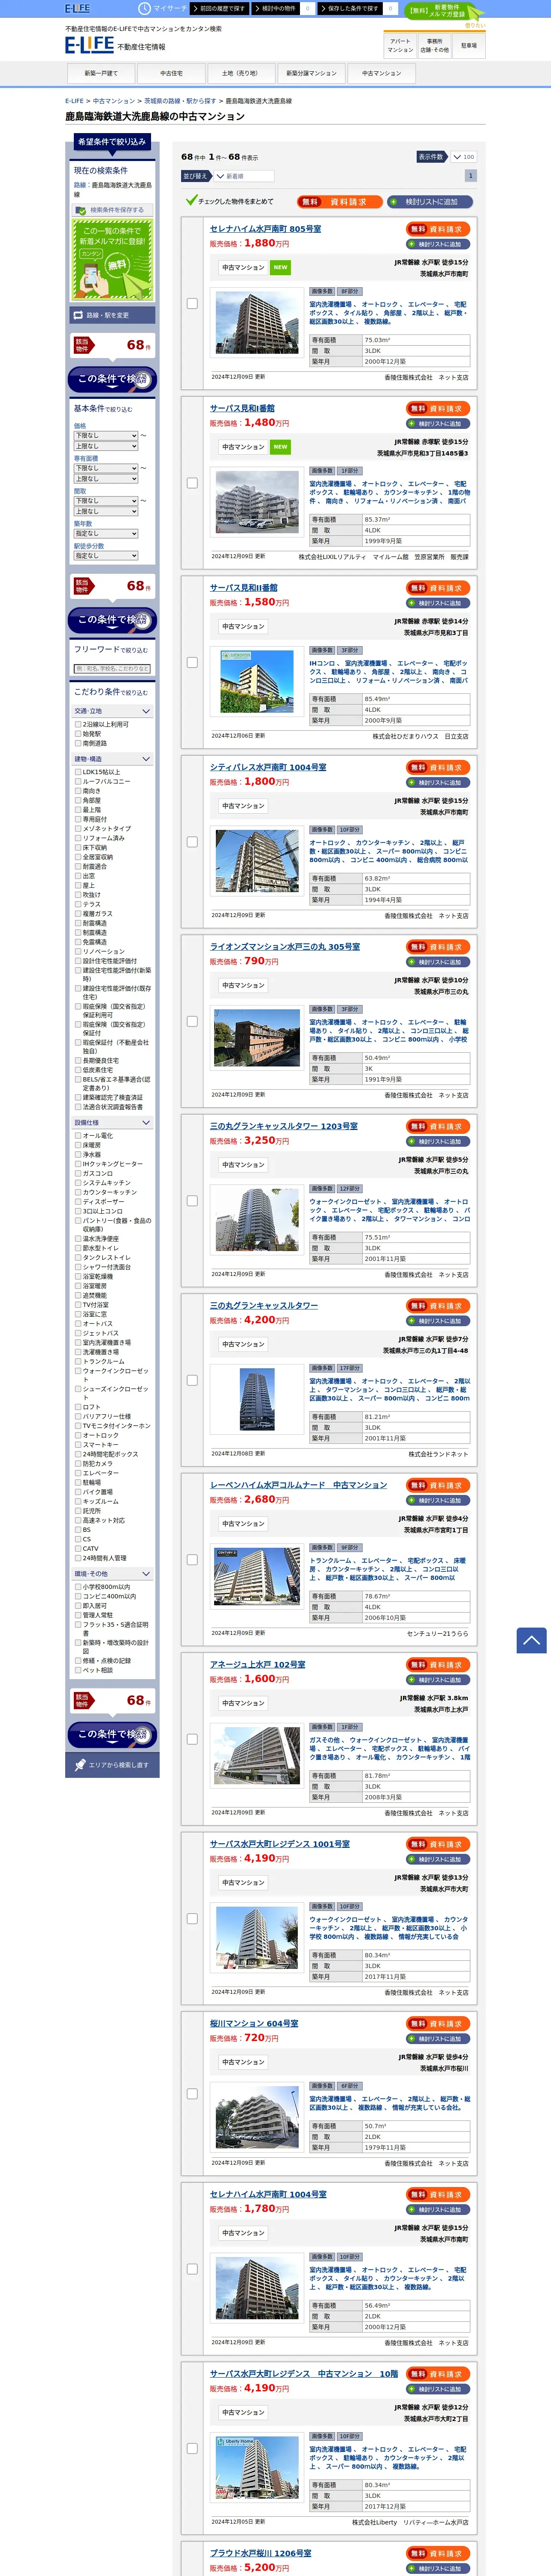Select checkbox for セレナハイム水戸南町 805号室 listing
Image resolution: width=551 pixels, height=2576 pixels.
pyautogui.click(x=192, y=303)
